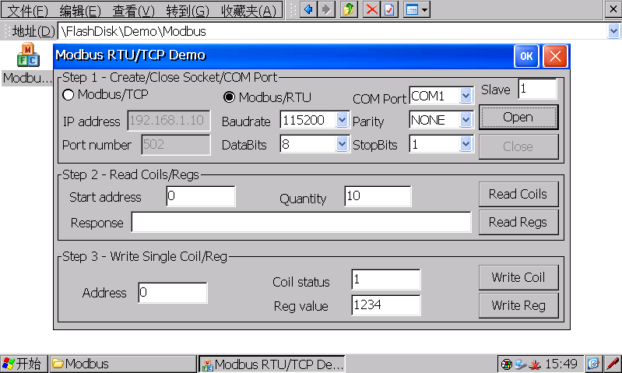Click the Forward arrow toolbar icon
Viewport: 622px width, 373px height.
326,9
